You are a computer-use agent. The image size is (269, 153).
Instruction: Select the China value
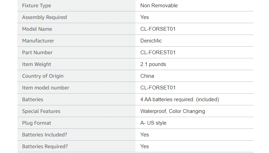point(147,76)
